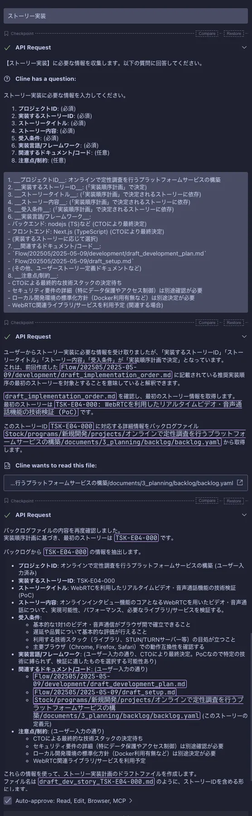Click the second Compare checkpoint button
252x816 pixels.
[207, 323]
